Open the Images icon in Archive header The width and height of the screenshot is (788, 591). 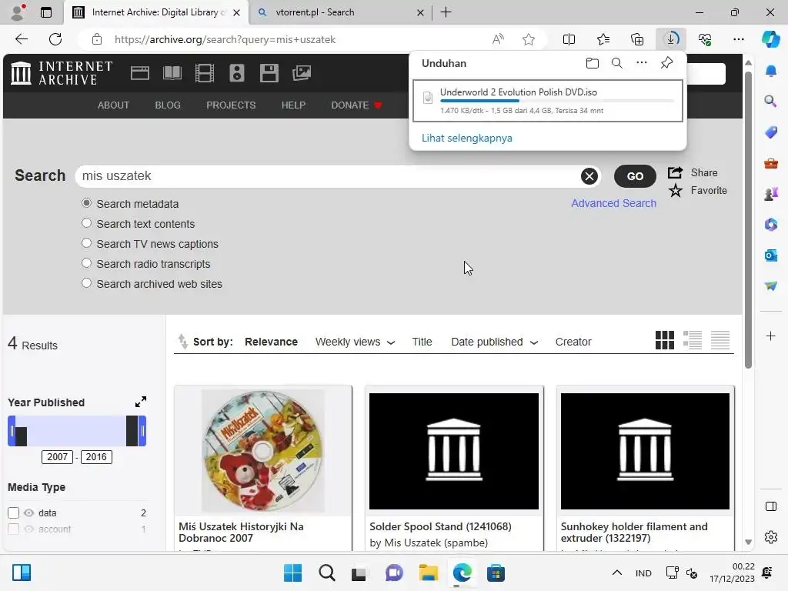click(x=302, y=73)
